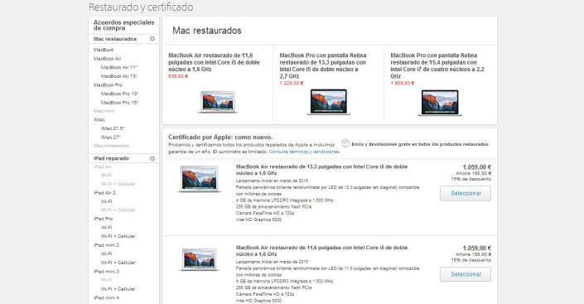584x304 pixels.
Task: Click MacBook Air 13,3 listing product image
Action: pyautogui.click(x=200, y=179)
